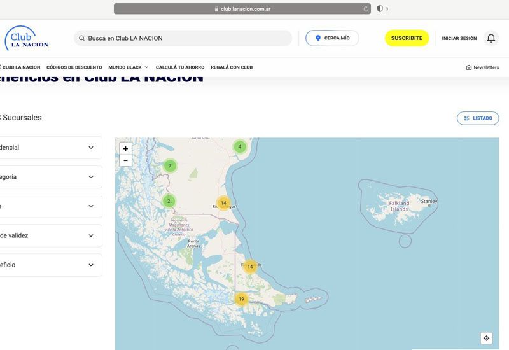Open the notifications bell icon
The width and height of the screenshot is (509, 350).
pyautogui.click(x=491, y=38)
